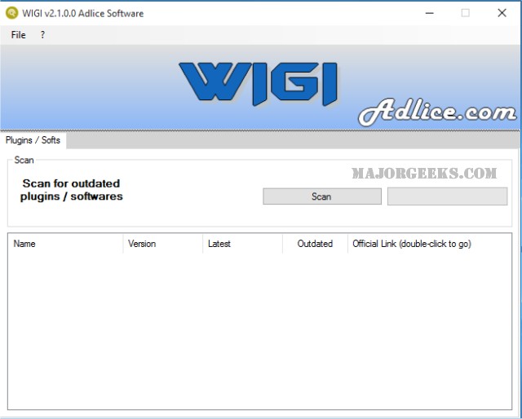Minimize the WIGI window
Image resolution: width=522 pixels, height=419 pixels.
point(430,13)
